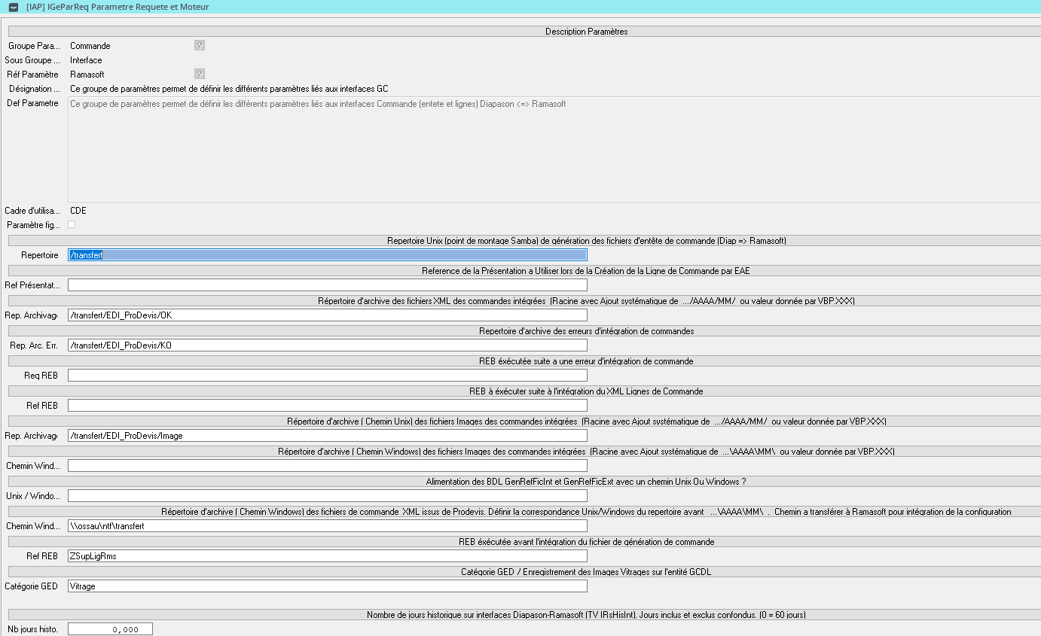This screenshot has width=1041, height=636.
Task: Toggle the Paramètre figé checkbox
Action: point(72,224)
